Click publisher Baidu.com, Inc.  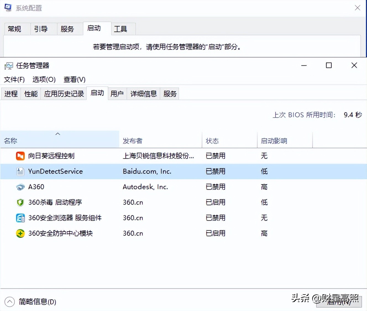pos(147,172)
